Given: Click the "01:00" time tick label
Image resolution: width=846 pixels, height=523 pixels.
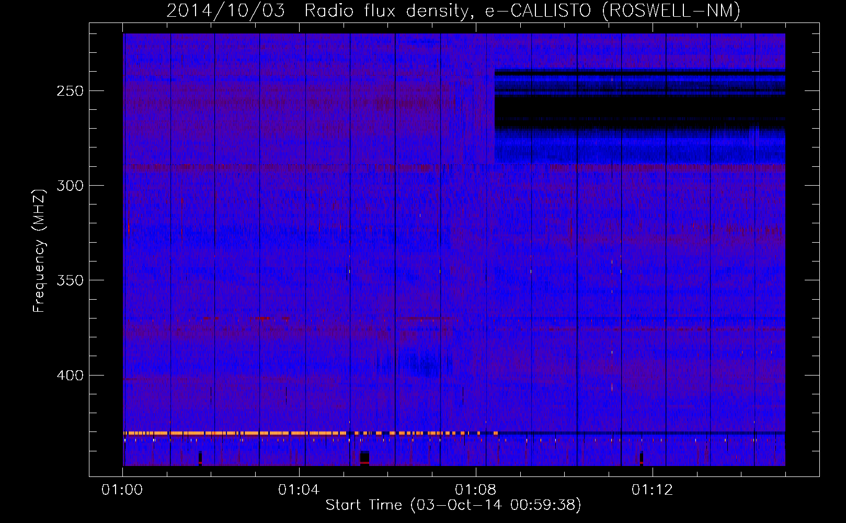Looking at the screenshot, I should 122,490.
